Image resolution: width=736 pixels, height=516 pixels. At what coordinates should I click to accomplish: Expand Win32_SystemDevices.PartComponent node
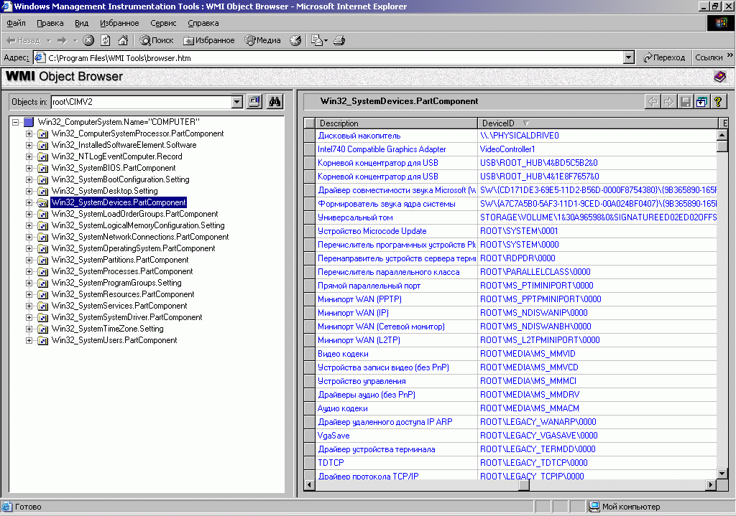pos(29,202)
